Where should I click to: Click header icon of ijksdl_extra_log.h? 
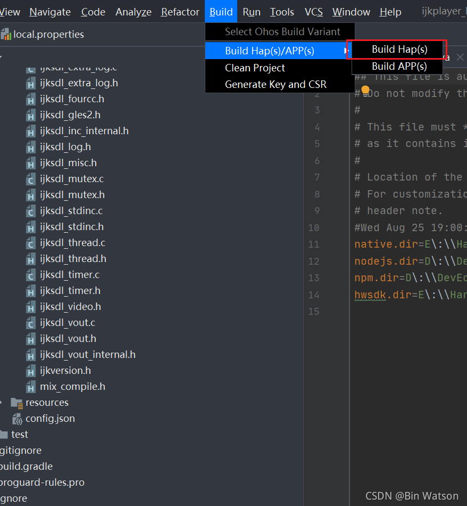coord(31,84)
